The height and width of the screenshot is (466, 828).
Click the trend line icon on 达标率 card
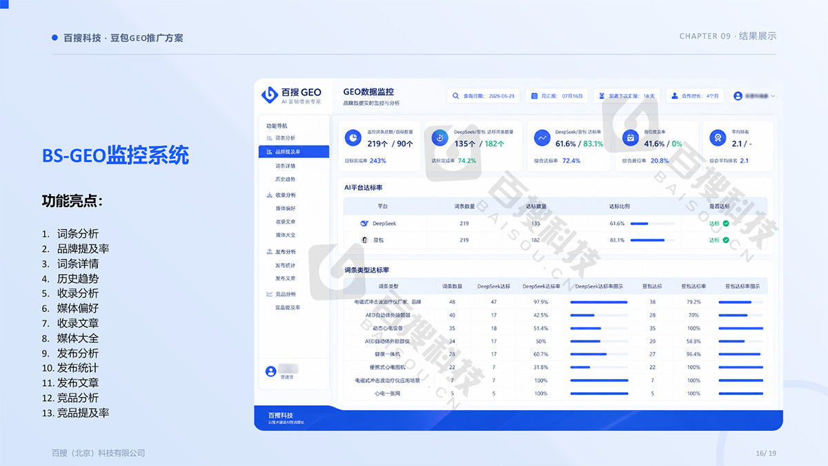(x=542, y=138)
